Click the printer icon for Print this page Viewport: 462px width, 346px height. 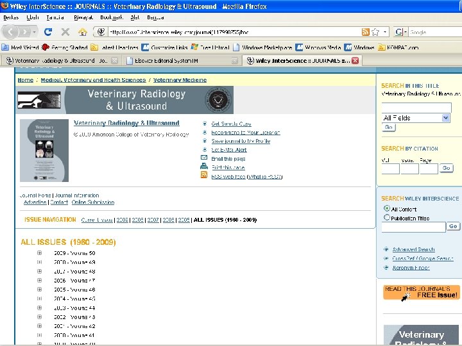[204, 167]
